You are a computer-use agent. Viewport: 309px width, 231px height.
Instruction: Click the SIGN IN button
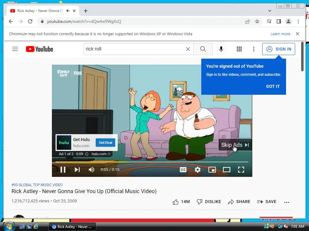point(279,49)
